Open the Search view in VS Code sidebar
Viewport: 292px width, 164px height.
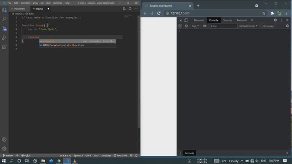pyautogui.click(x=4, y=19)
